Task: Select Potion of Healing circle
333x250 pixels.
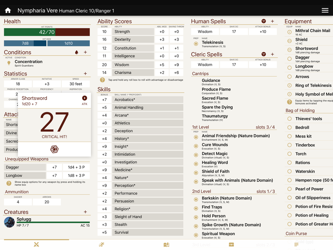Action: coord(289,215)
